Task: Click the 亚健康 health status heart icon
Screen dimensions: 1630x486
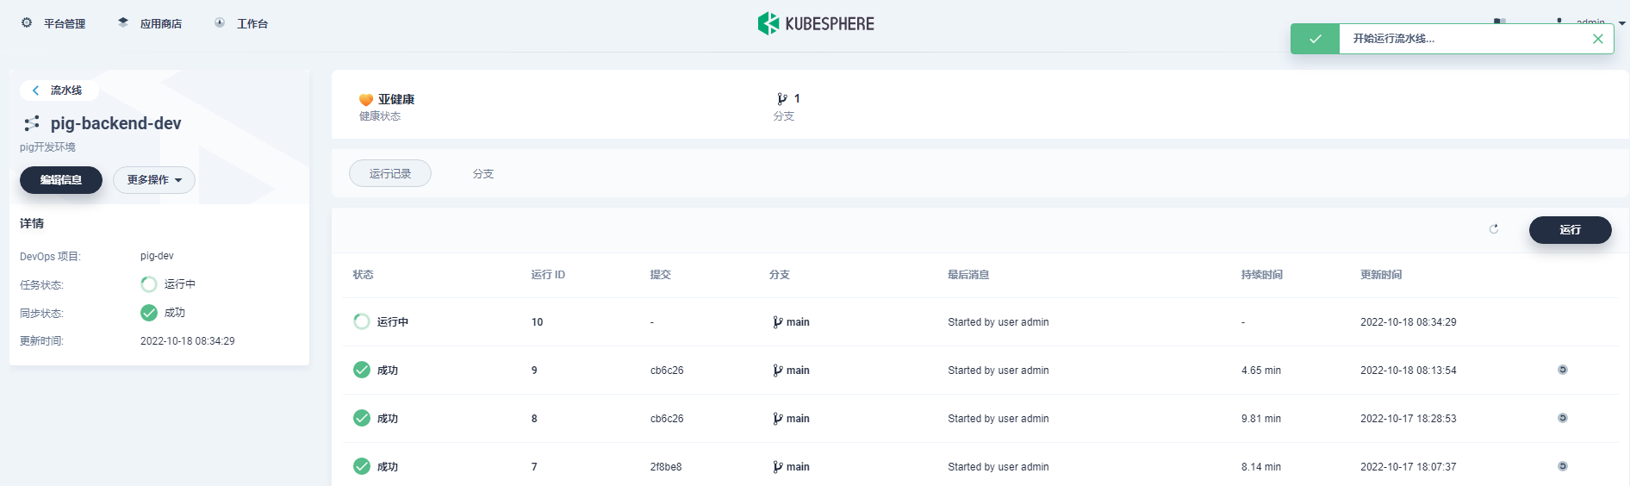Action: tap(366, 100)
